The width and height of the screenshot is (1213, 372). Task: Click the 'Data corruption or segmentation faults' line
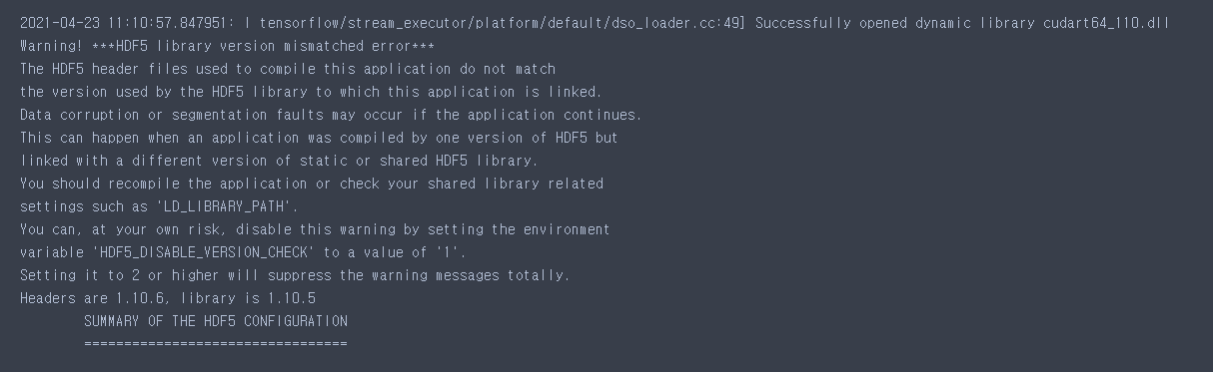click(x=331, y=115)
